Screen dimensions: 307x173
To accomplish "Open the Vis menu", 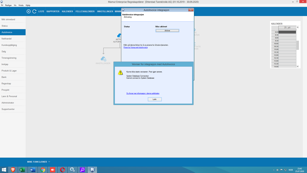I will (15, 5).
